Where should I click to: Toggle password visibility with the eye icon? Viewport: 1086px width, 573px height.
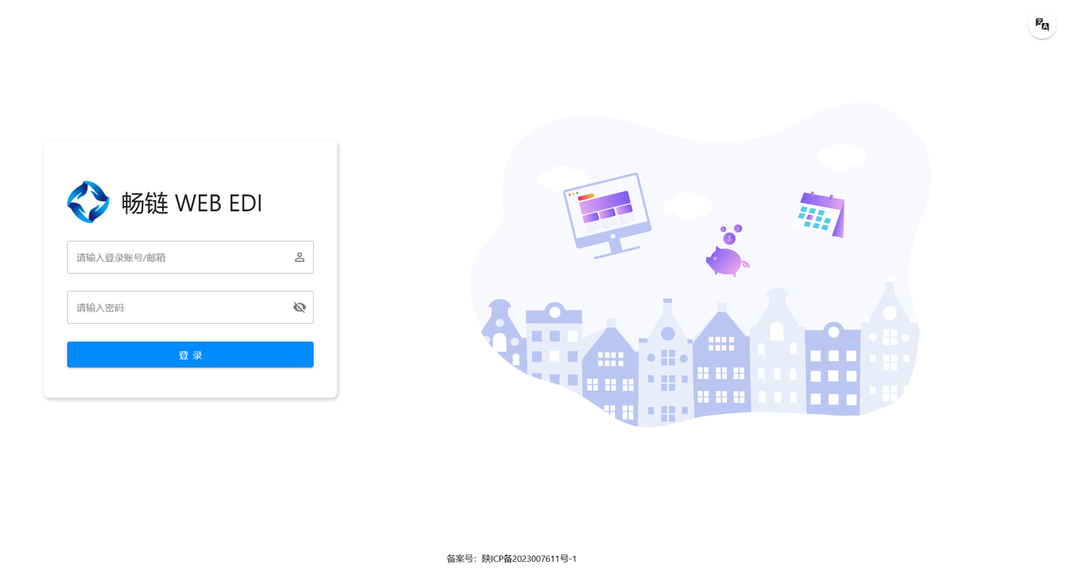299,307
